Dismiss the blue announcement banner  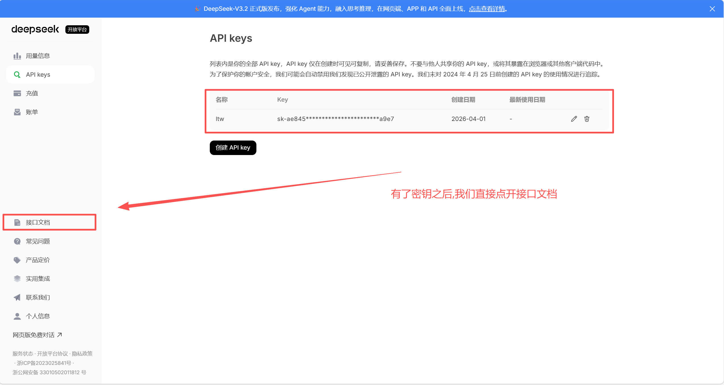click(x=712, y=9)
